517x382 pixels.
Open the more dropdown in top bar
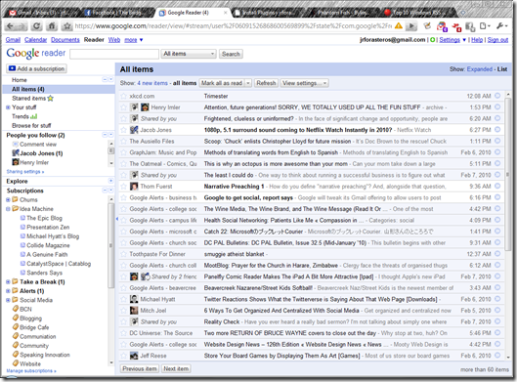coord(134,40)
